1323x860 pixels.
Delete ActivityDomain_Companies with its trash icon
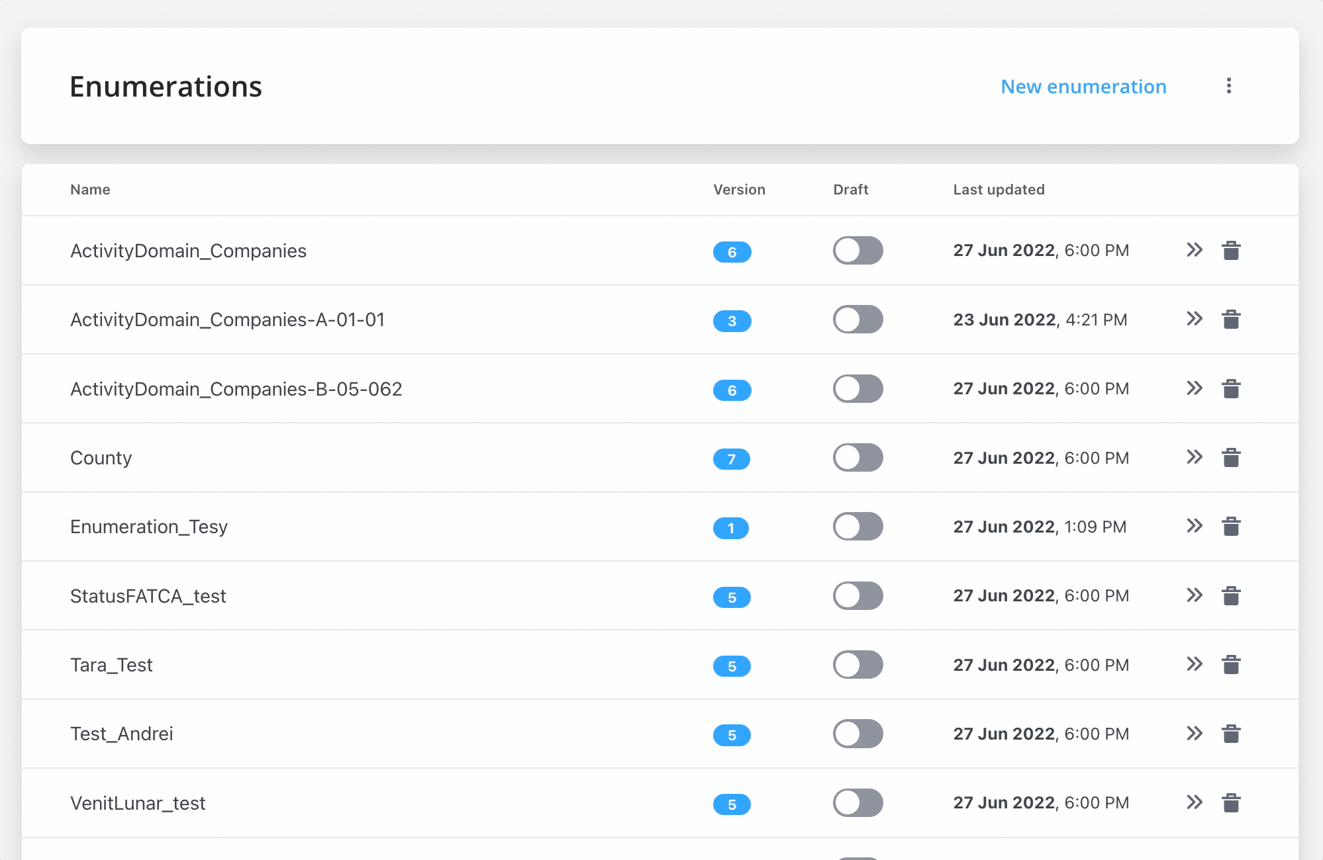[x=1231, y=251]
